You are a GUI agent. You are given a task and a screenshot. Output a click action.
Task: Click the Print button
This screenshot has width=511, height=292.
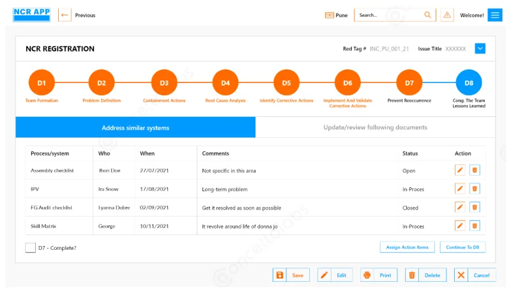click(x=379, y=275)
